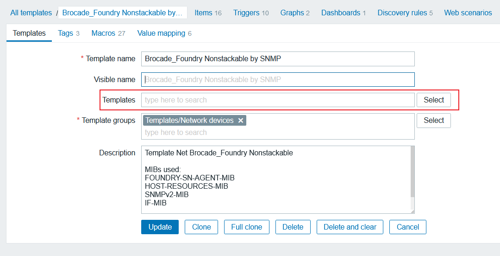Switch to the Macros tab

[108, 33]
